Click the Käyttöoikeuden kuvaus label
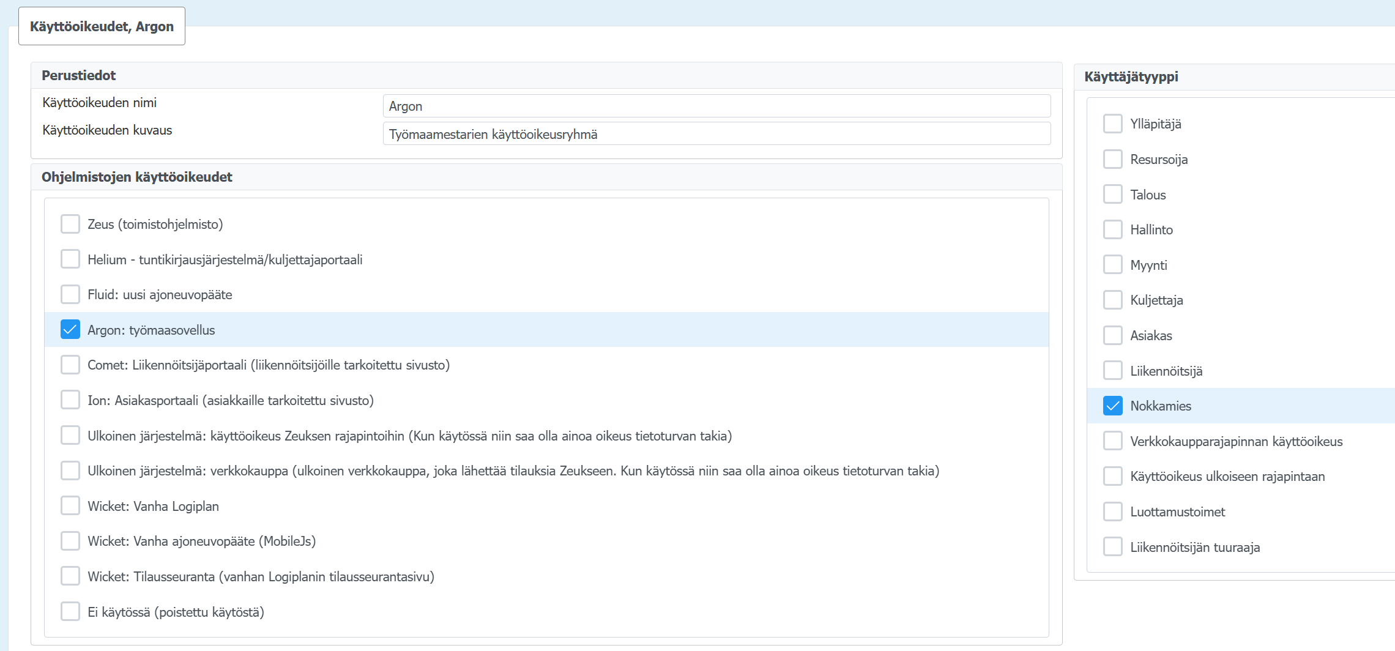Viewport: 1395px width, 651px height. (x=107, y=130)
